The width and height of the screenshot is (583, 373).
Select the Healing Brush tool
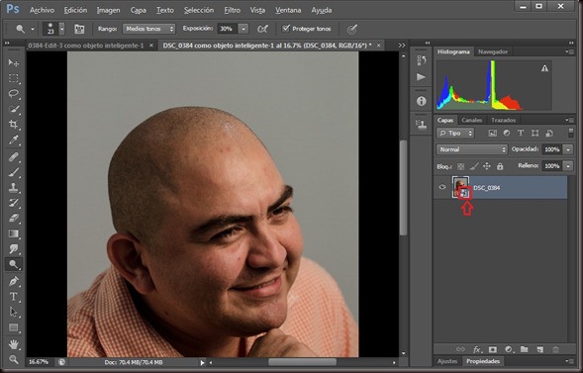tap(14, 157)
